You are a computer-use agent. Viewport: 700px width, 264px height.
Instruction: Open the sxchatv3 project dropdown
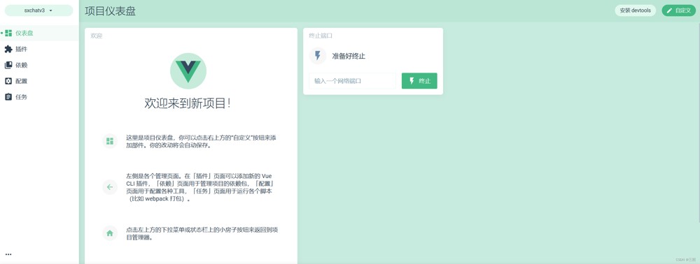click(38, 10)
